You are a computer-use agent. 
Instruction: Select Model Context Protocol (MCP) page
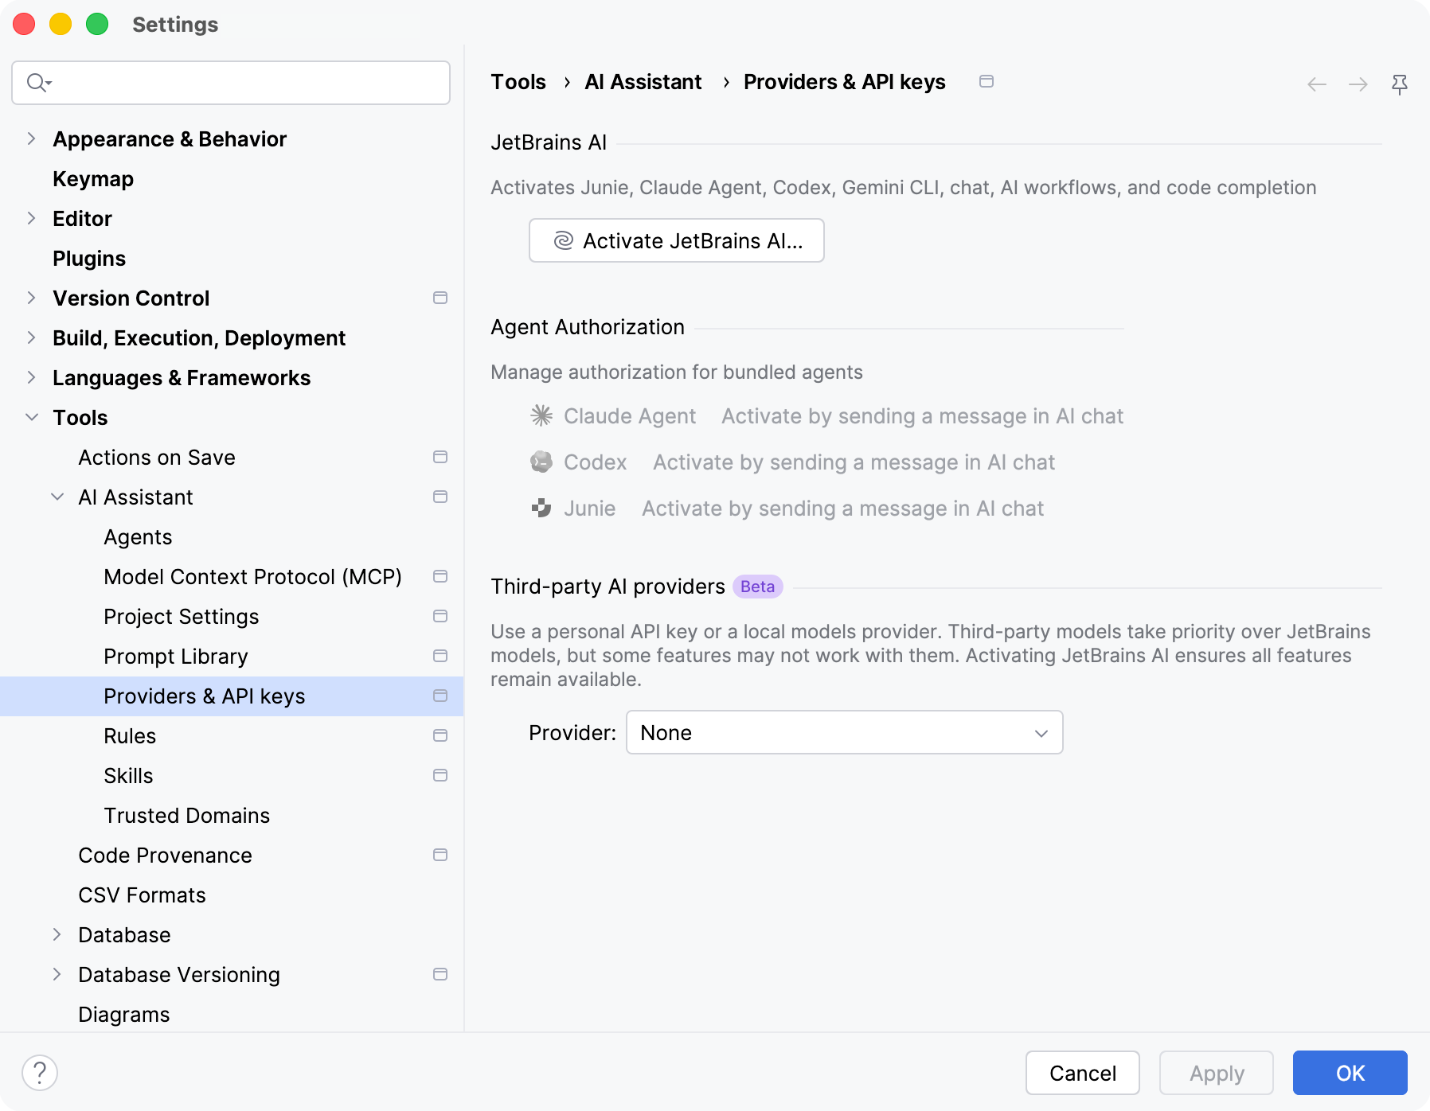tap(252, 577)
